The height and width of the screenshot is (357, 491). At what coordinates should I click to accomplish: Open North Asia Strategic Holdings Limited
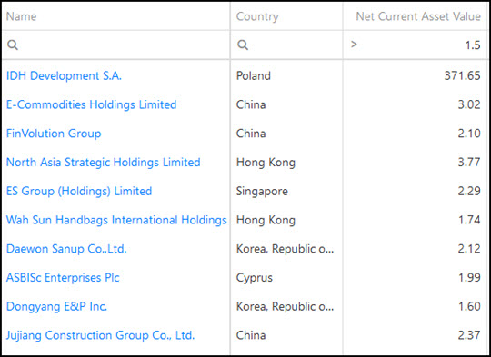pos(104,162)
